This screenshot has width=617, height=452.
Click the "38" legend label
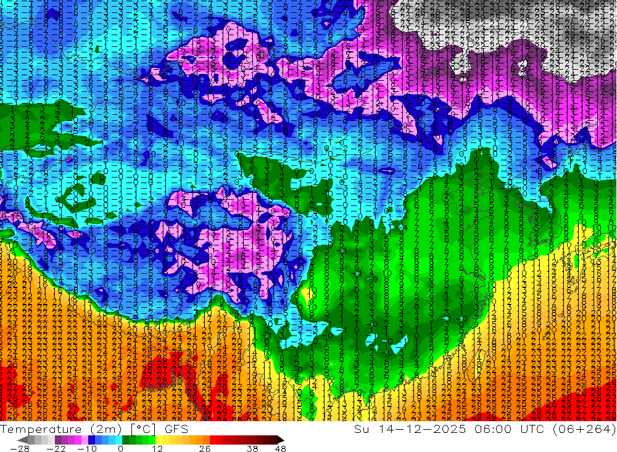252,449
